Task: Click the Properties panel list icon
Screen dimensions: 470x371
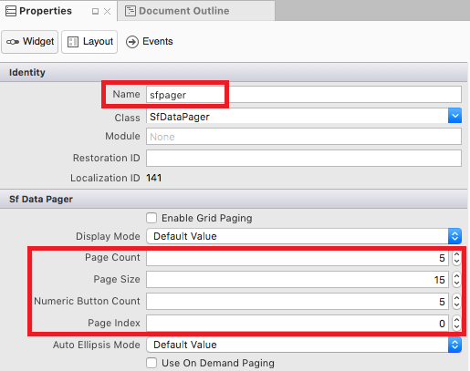Action: (x=11, y=11)
